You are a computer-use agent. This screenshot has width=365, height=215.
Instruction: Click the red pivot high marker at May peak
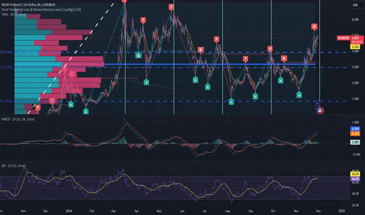pyautogui.click(x=171, y=7)
